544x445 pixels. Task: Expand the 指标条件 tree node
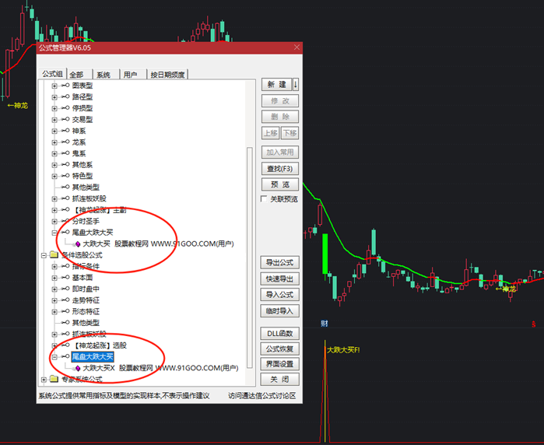[x=54, y=266]
